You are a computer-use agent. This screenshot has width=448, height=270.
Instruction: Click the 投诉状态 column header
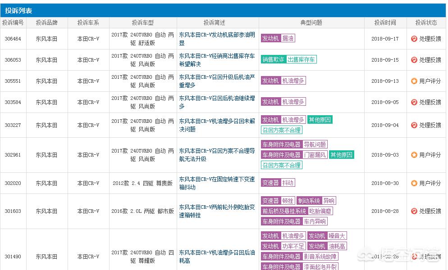coord(426,22)
